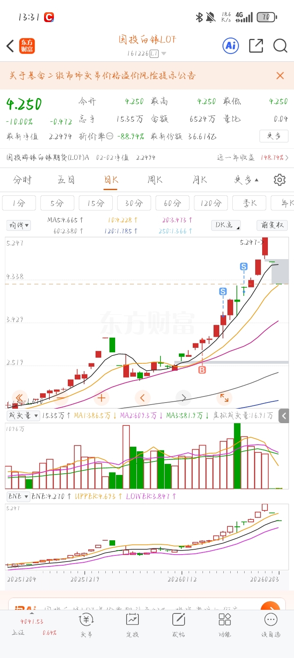Move chart left with left-arrow icon
Image resolution: width=294 pixels, height=658 pixels.
click(143, 398)
